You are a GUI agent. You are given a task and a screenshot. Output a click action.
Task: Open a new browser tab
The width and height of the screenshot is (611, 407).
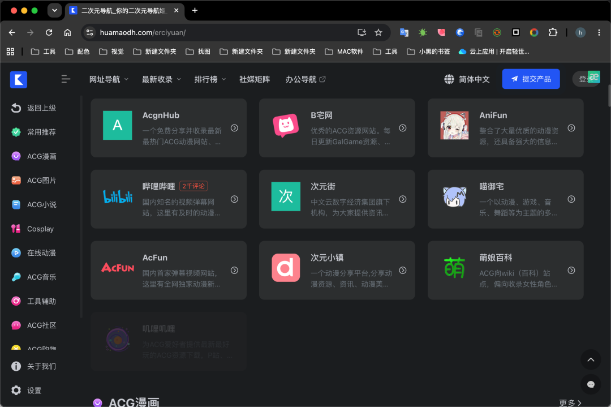tap(195, 11)
